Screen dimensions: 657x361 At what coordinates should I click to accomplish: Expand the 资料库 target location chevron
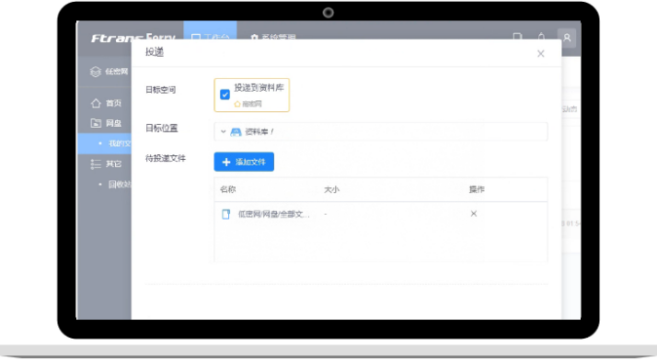pos(223,131)
